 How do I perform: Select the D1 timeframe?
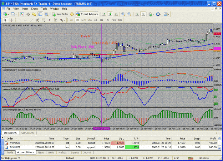pos(108,20)
